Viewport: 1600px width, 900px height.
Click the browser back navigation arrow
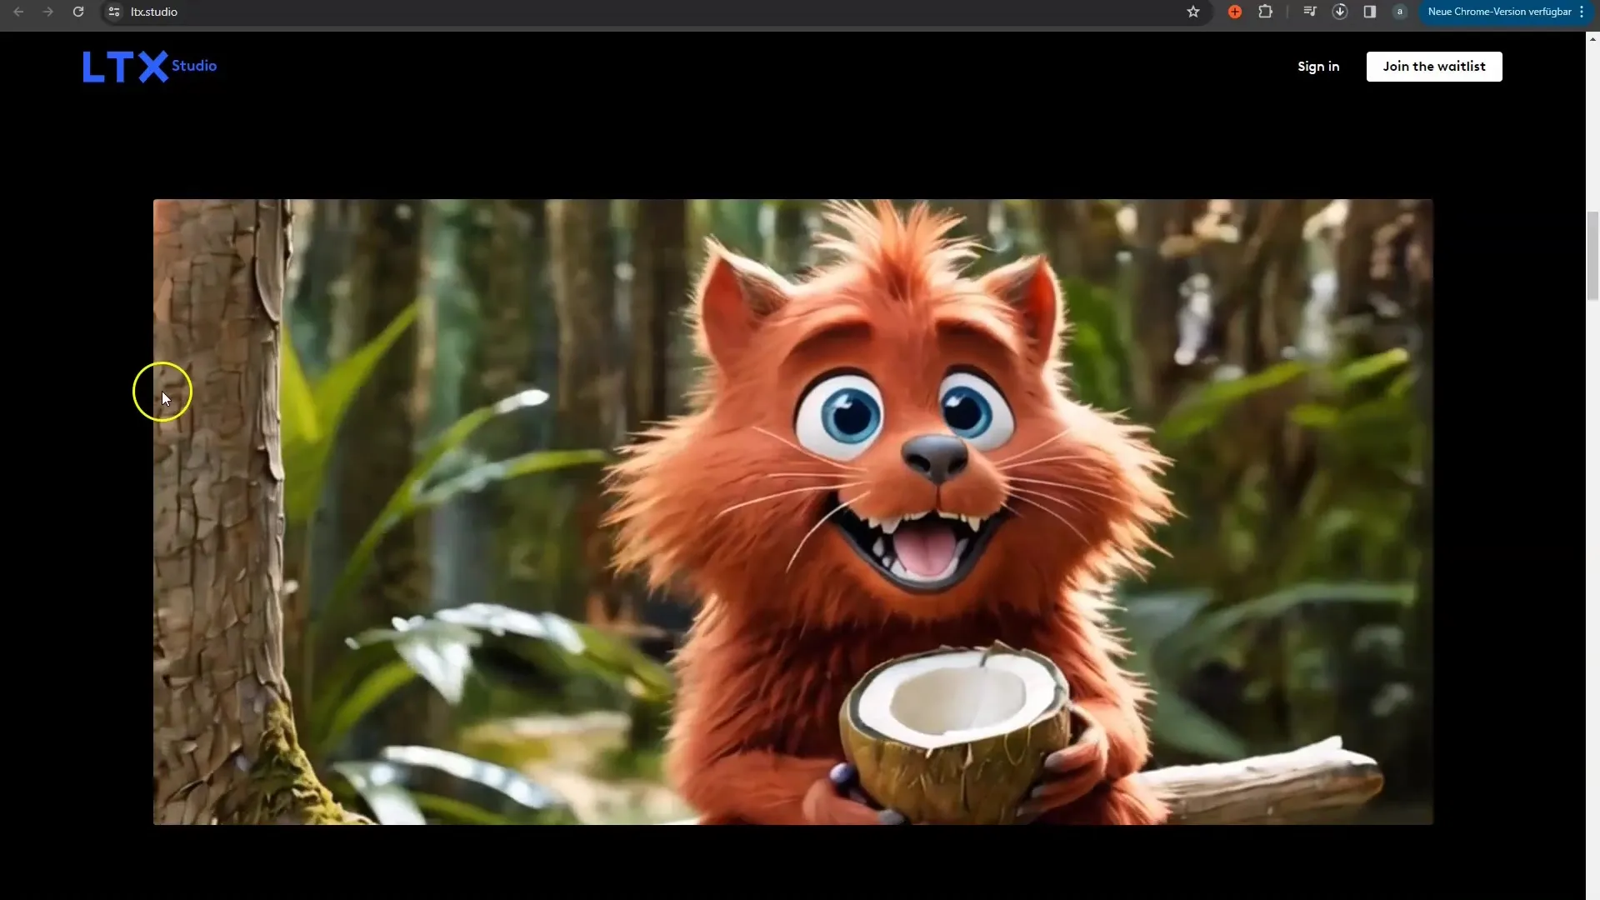(18, 11)
